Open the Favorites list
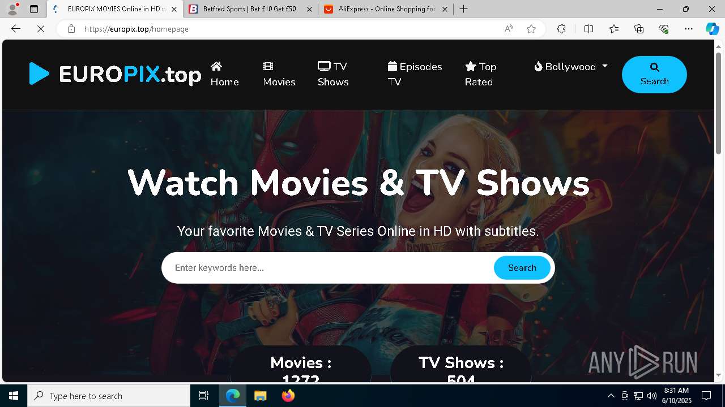 click(614, 29)
